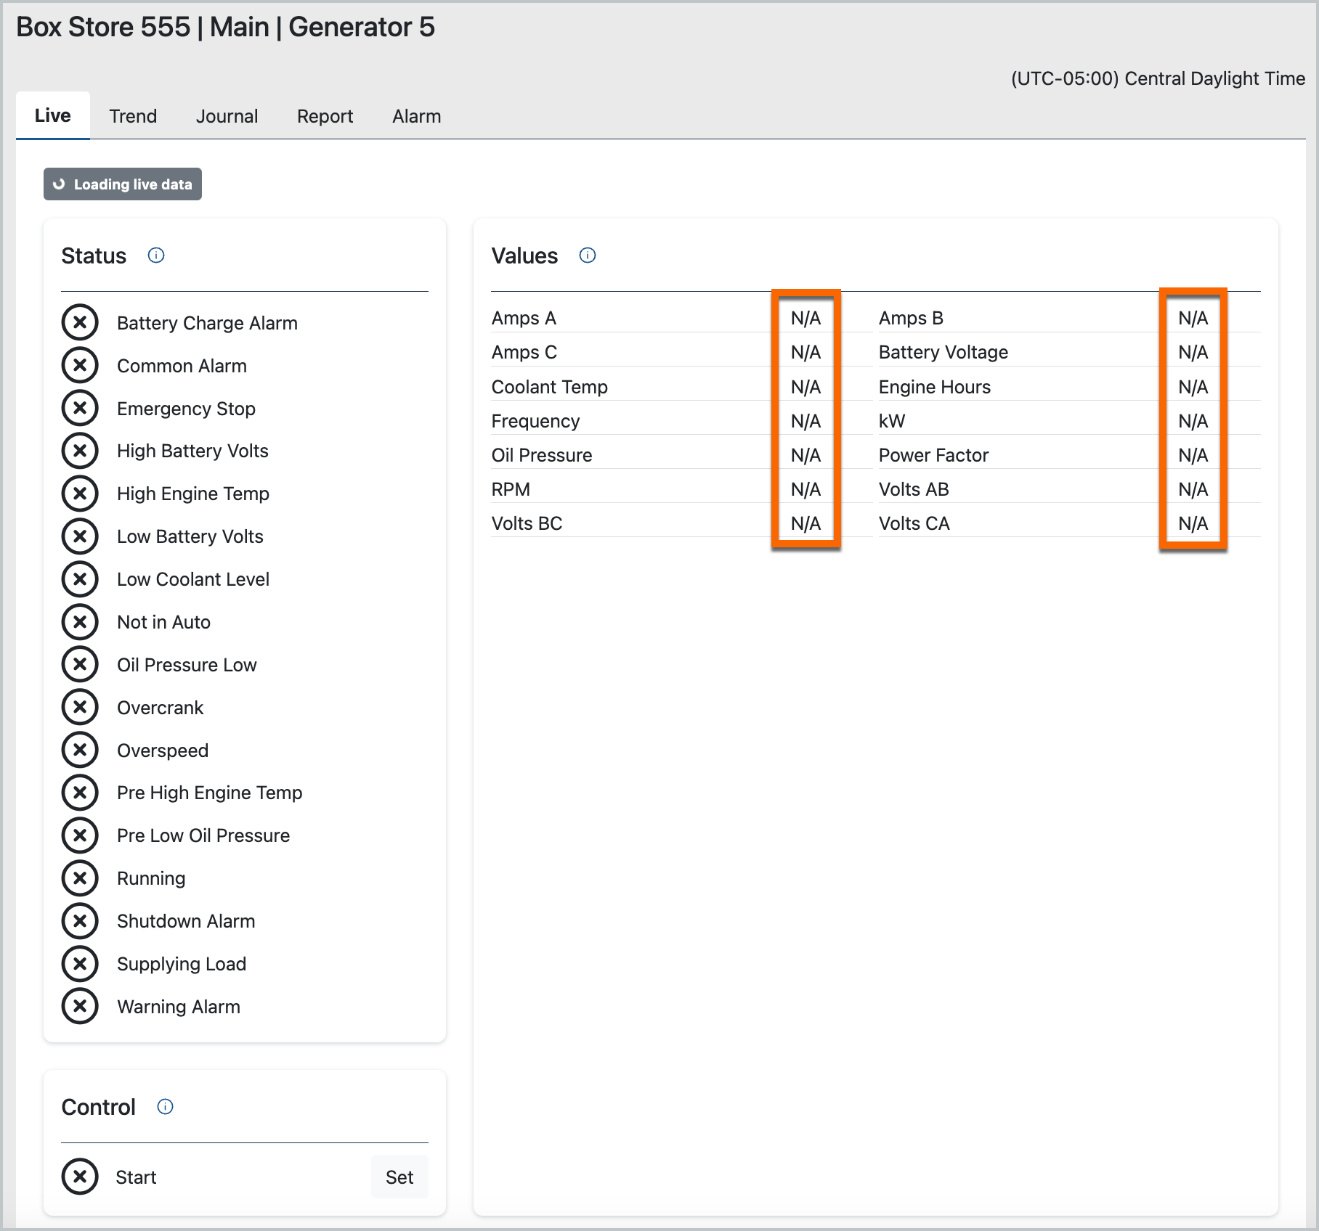Click the Values info icon
Image resolution: width=1319 pixels, height=1231 pixels.
tap(588, 255)
